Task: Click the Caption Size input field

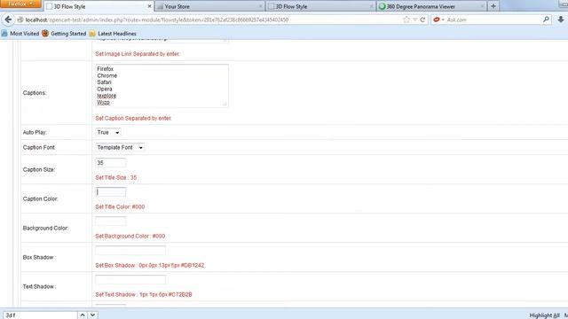Action: coord(110,163)
